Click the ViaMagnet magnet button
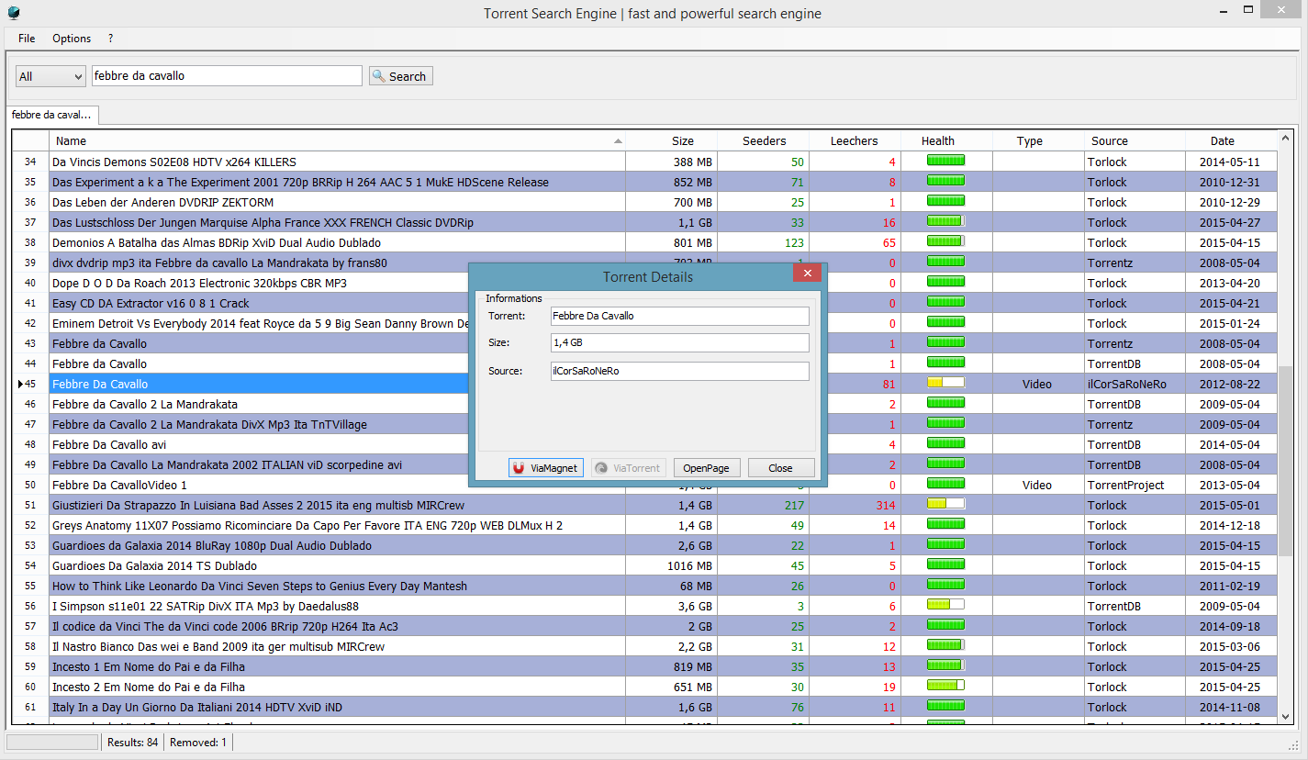Viewport: 1308px width, 760px height. (x=545, y=468)
